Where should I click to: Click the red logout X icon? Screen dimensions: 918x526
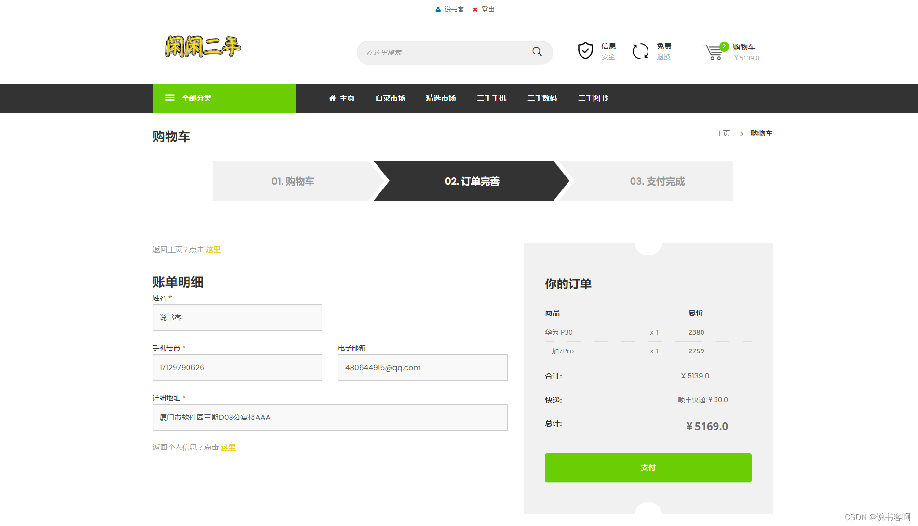(x=475, y=10)
